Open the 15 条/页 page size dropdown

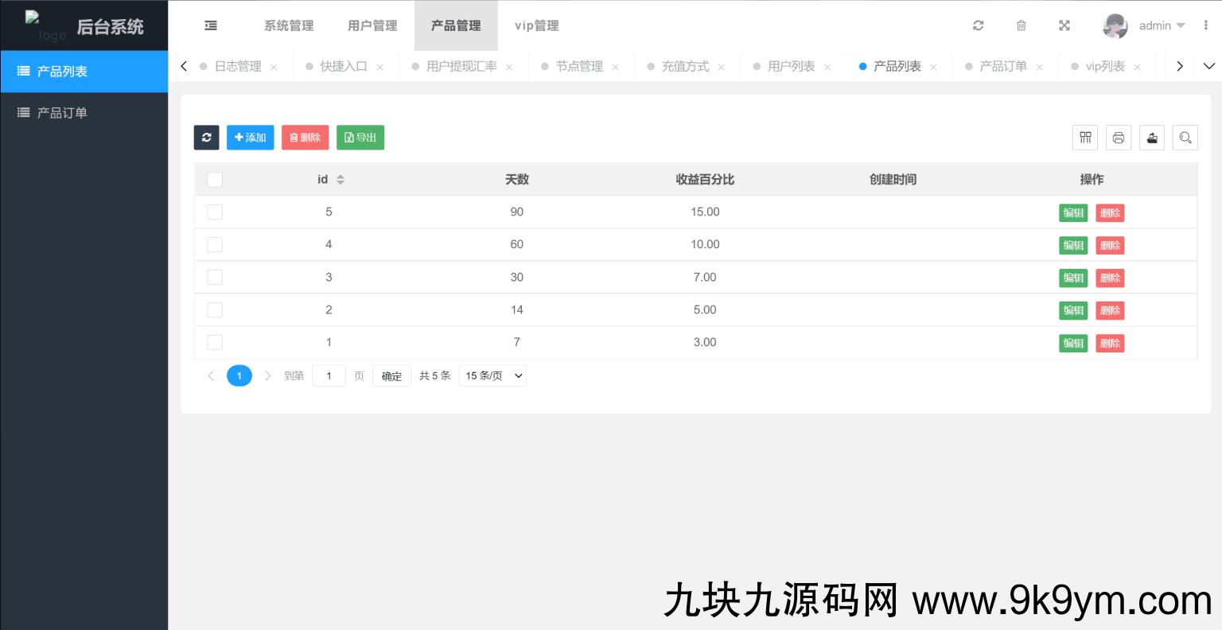493,376
